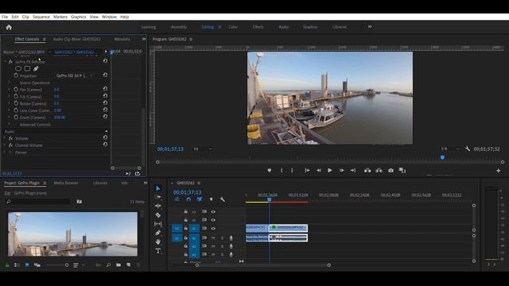Mute audio track A1

213,238
